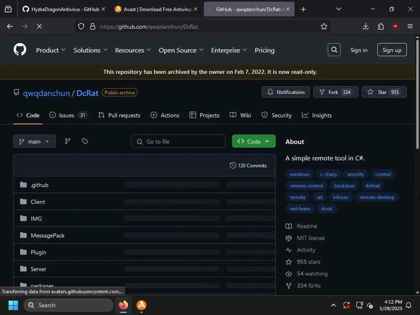View tags using the tag icon
The width and height of the screenshot is (420, 315).
click(85, 141)
